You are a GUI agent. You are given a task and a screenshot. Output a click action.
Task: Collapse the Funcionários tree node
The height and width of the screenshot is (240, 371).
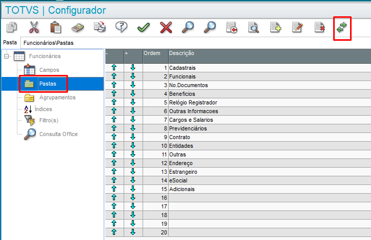(x=7, y=56)
